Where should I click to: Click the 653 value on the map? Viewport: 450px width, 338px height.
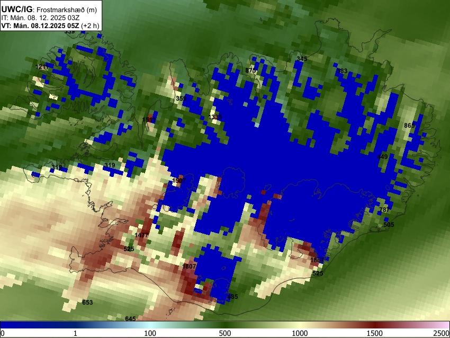[x=87, y=303]
